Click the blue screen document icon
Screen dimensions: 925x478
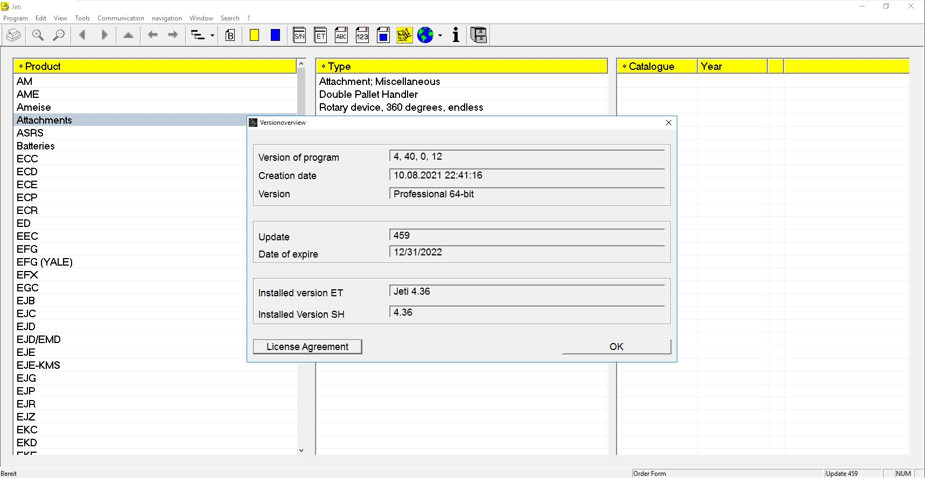(383, 35)
